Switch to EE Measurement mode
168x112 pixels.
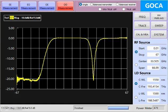tap(10, 6)
